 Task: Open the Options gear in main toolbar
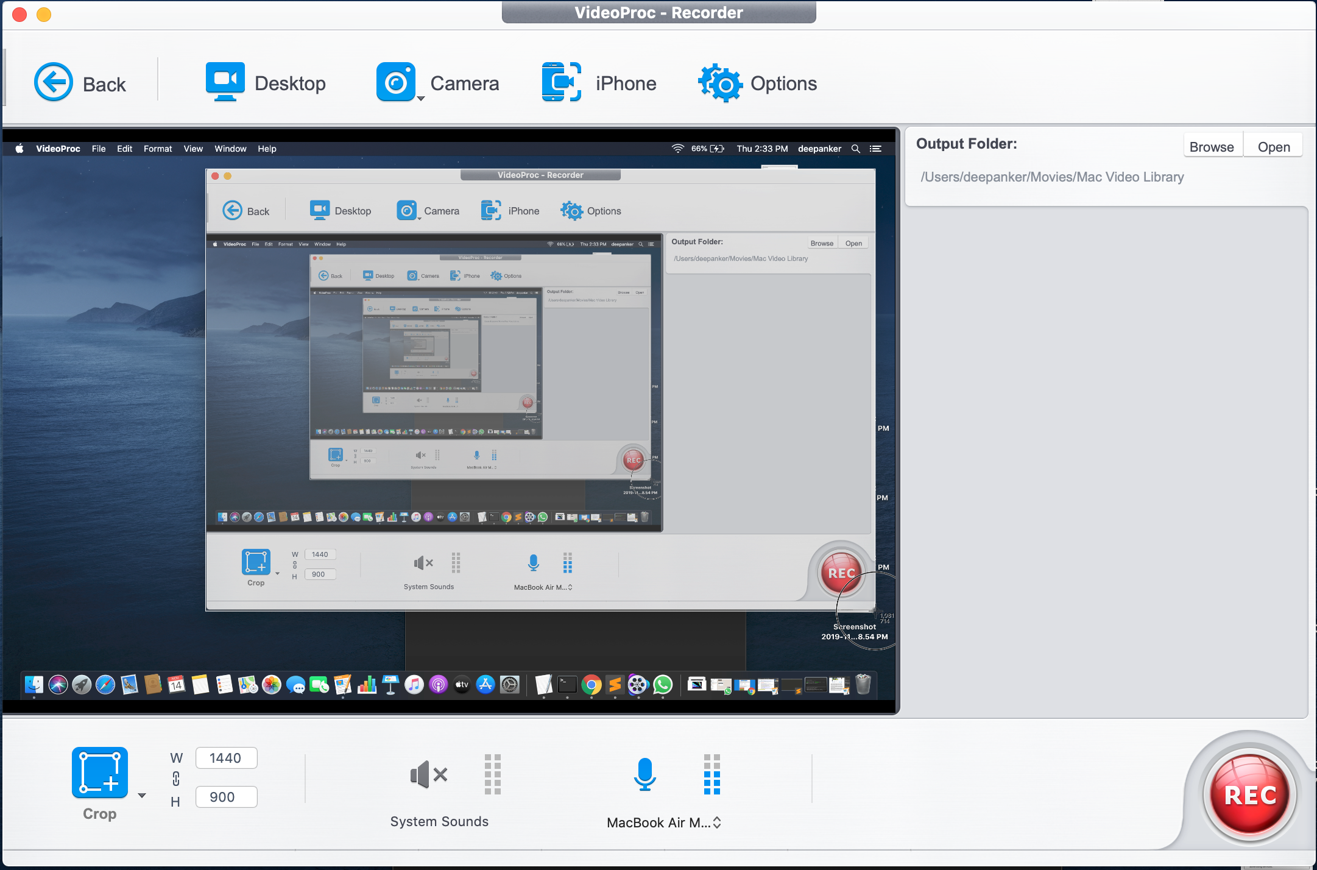757,82
